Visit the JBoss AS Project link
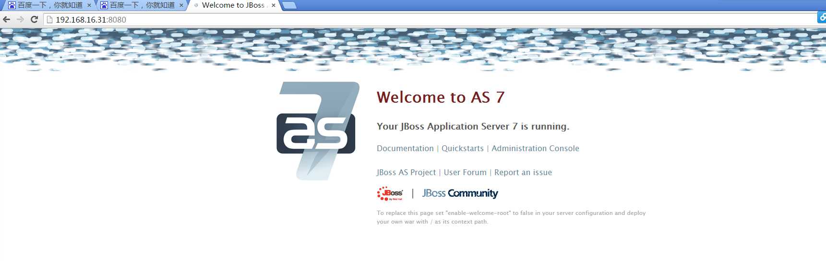Screen dimensions: 826x261 tap(406, 172)
